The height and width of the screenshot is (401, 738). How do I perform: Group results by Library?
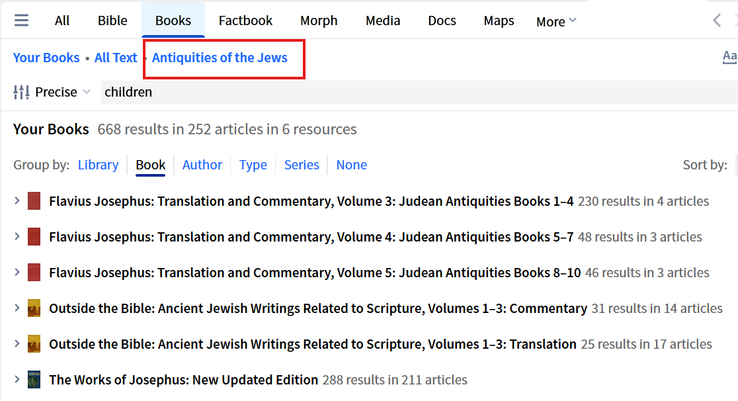[x=99, y=165]
